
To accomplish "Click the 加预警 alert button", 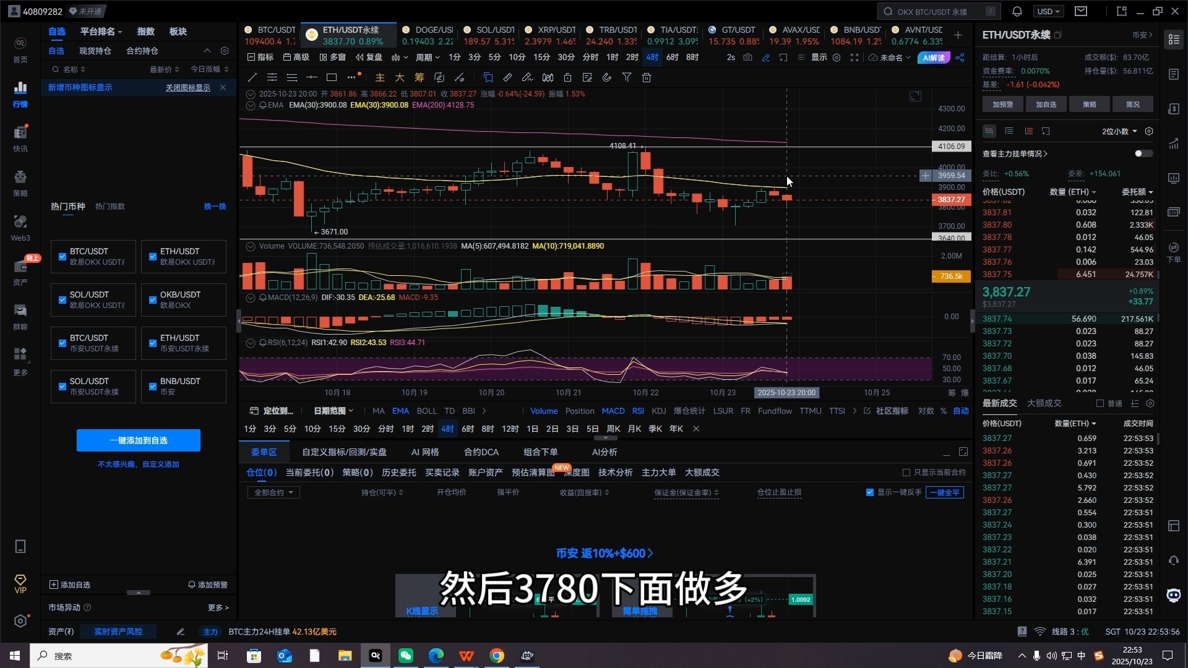I will [1002, 104].
